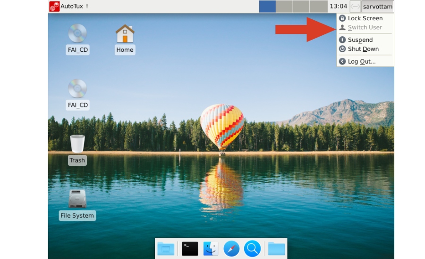The image size is (425, 259).
Task: Click the person icon beside Switch User
Action: click(342, 27)
